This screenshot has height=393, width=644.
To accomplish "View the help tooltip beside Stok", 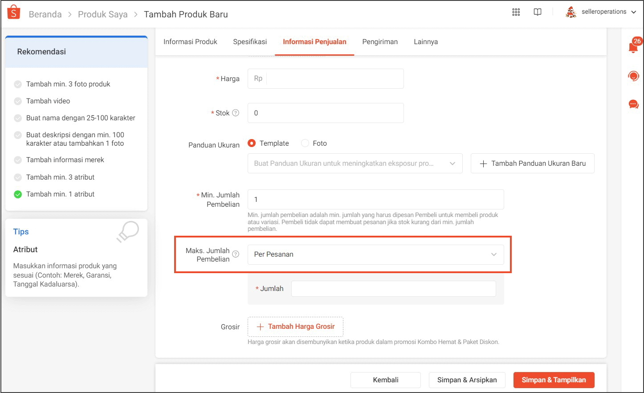I will pyautogui.click(x=236, y=113).
